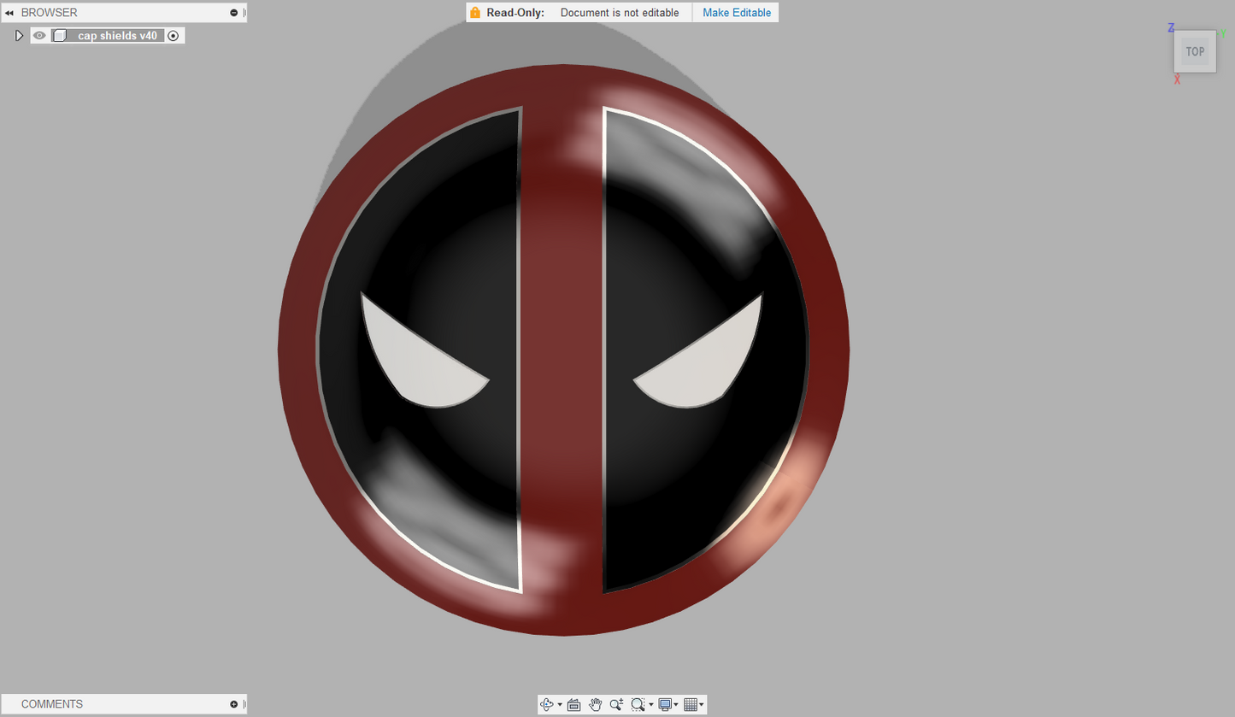
Task: Select the Orbit tool icon
Action: [547, 704]
